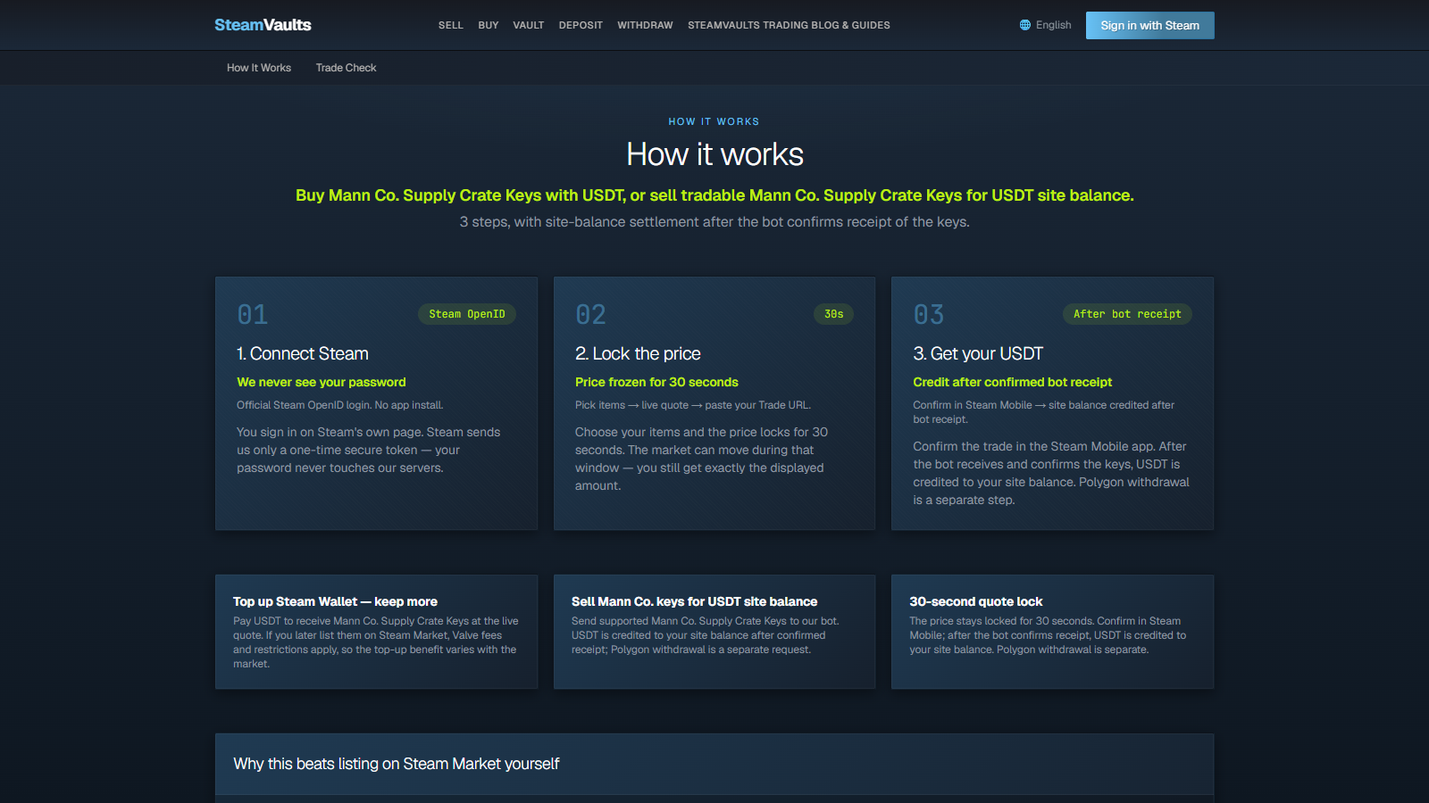This screenshot has width=1429, height=803.
Task: Open the WITHDRAW page
Action: coord(645,25)
